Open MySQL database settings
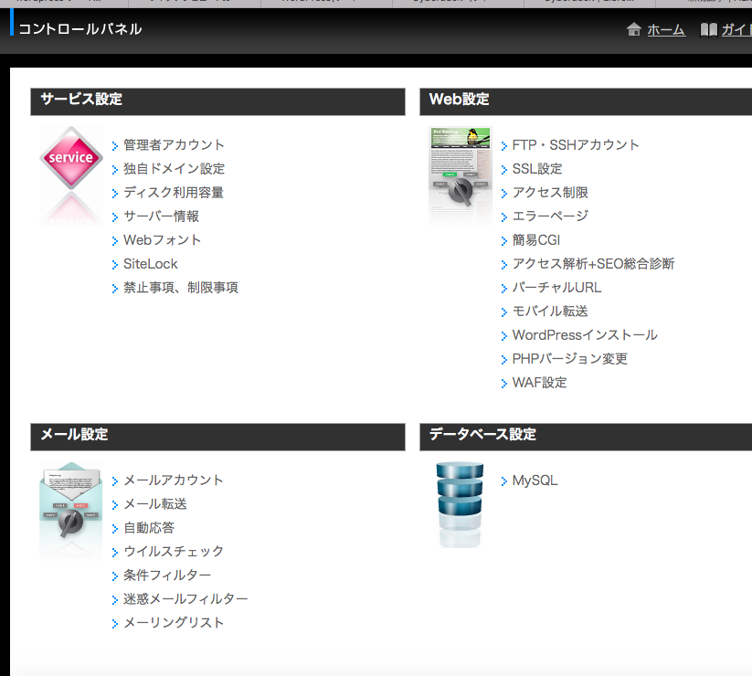The image size is (752, 676). (x=535, y=481)
